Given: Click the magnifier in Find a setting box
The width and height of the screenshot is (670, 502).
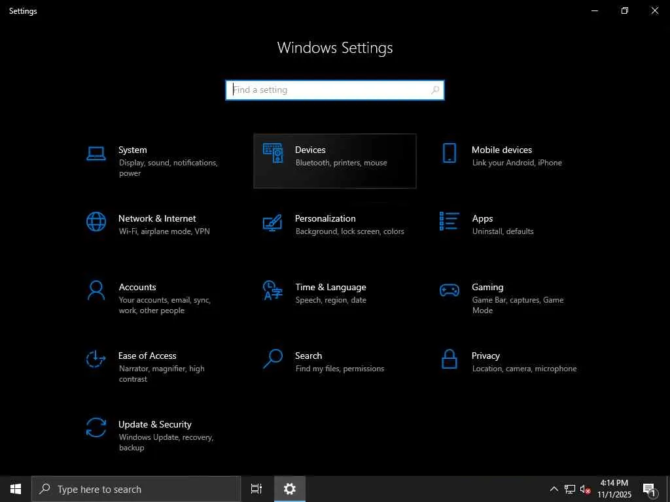Looking at the screenshot, I should pos(435,90).
